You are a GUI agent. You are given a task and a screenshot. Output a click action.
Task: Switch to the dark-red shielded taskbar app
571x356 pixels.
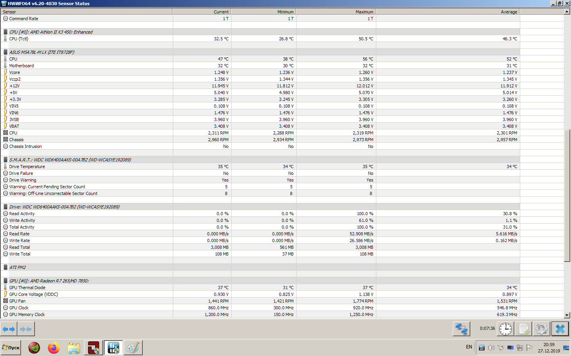(x=94, y=348)
